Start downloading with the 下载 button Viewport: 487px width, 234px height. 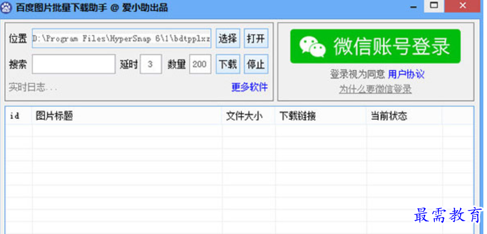click(x=228, y=64)
